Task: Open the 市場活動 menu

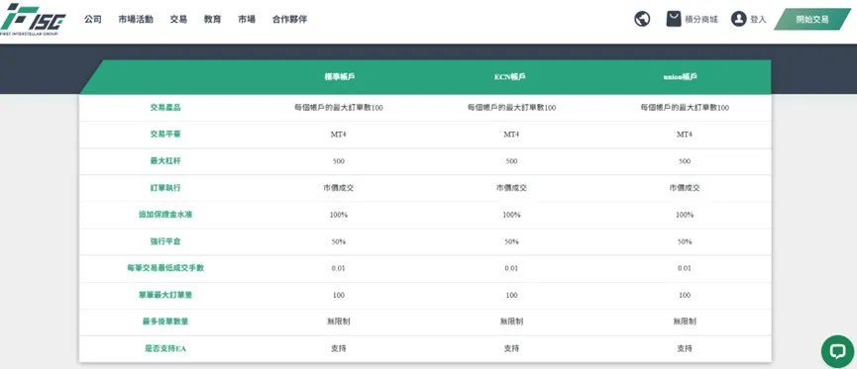Action: click(136, 19)
